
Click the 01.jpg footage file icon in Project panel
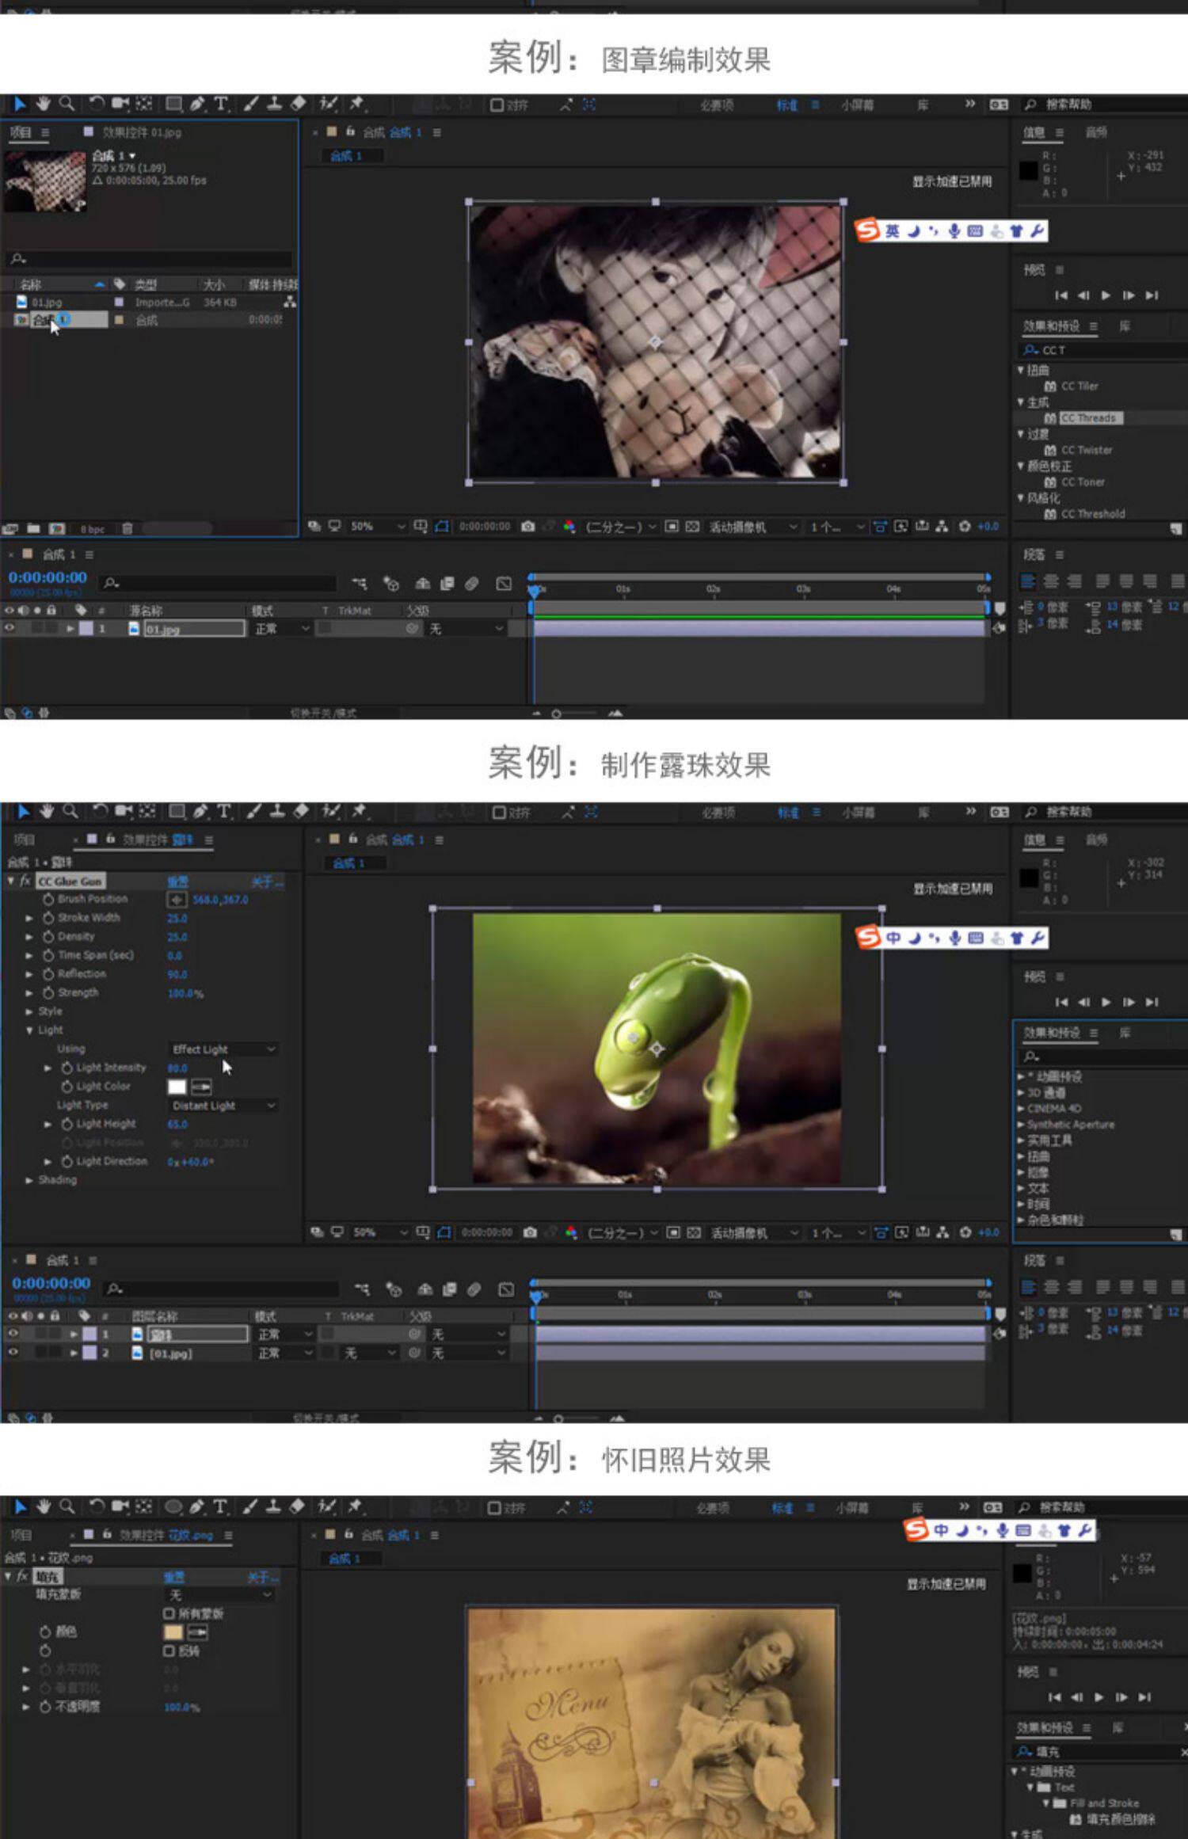pyautogui.click(x=22, y=302)
